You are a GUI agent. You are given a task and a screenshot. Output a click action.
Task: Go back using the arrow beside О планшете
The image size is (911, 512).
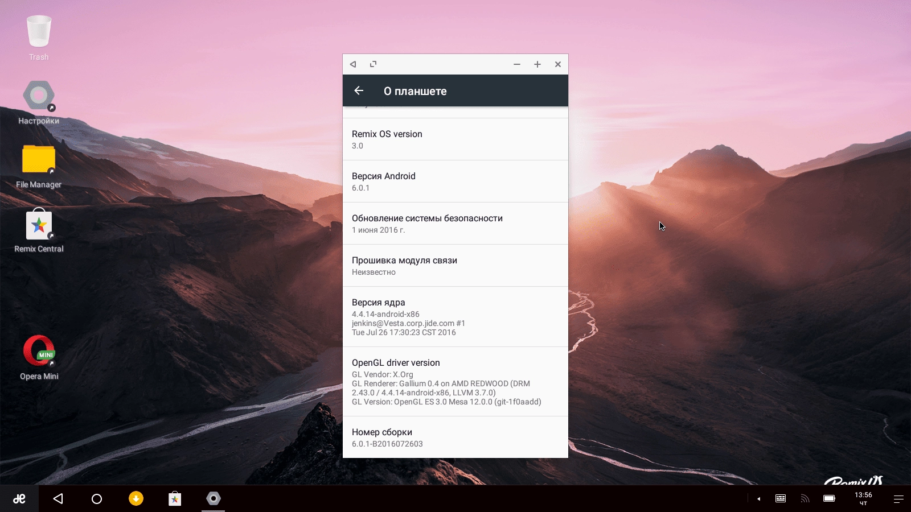coord(359,90)
